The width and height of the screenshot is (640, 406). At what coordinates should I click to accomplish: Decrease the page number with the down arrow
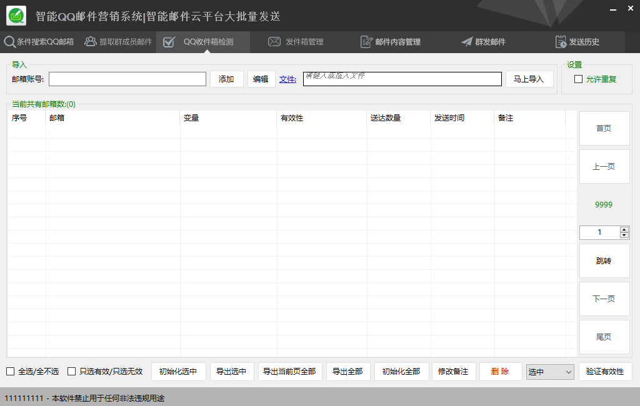pos(624,235)
